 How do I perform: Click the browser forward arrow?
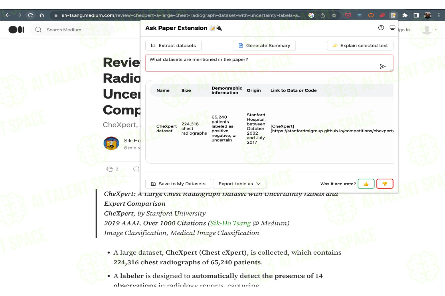coord(19,15)
